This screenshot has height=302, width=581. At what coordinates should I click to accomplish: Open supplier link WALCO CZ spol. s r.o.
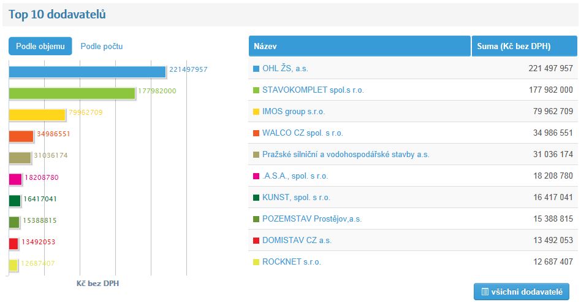coord(303,133)
